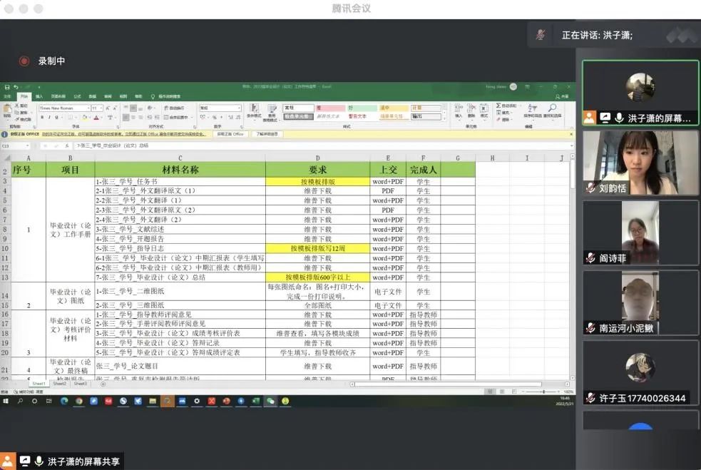The height and width of the screenshot is (470, 701).
Task: Click Sort and Filter (排序和筛选) icon
Action: coord(532,109)
